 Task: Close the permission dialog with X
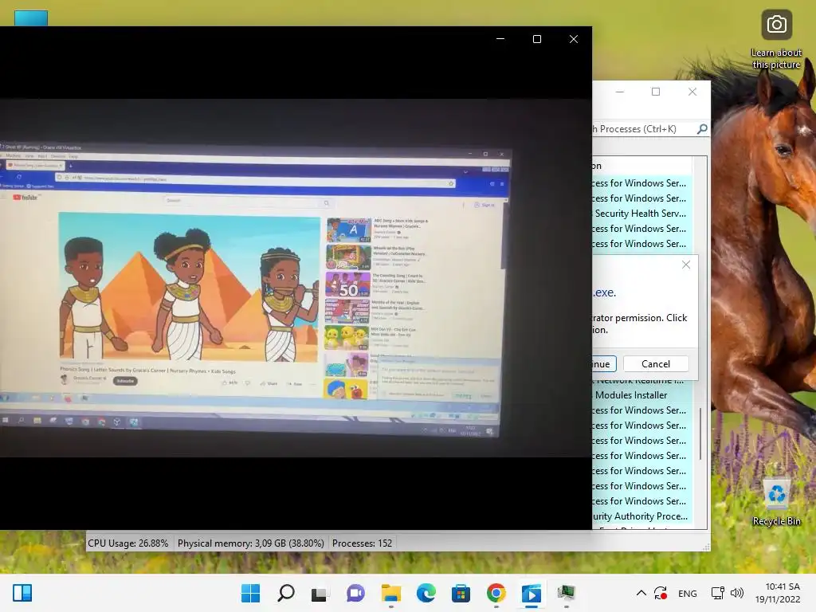(686, 265)
